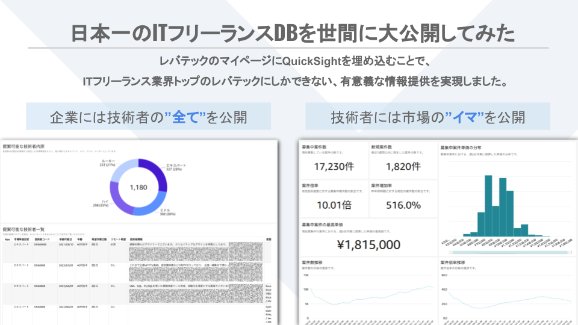Screen dimensions: 578x325
Task: Click the ハイ 298 (25%) label
Action: coord(101,203)
